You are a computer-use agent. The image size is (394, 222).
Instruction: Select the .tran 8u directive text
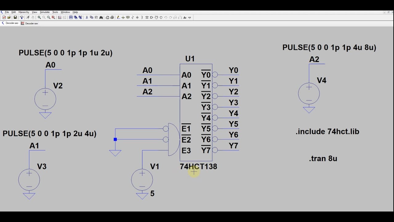323,158
